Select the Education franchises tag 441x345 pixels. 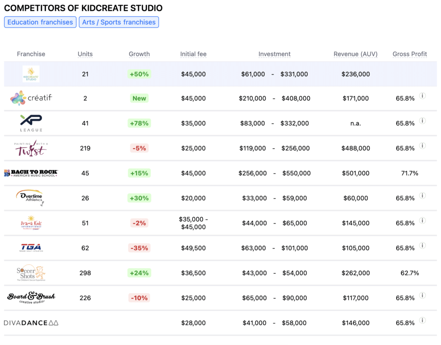[x=40, y=22]
